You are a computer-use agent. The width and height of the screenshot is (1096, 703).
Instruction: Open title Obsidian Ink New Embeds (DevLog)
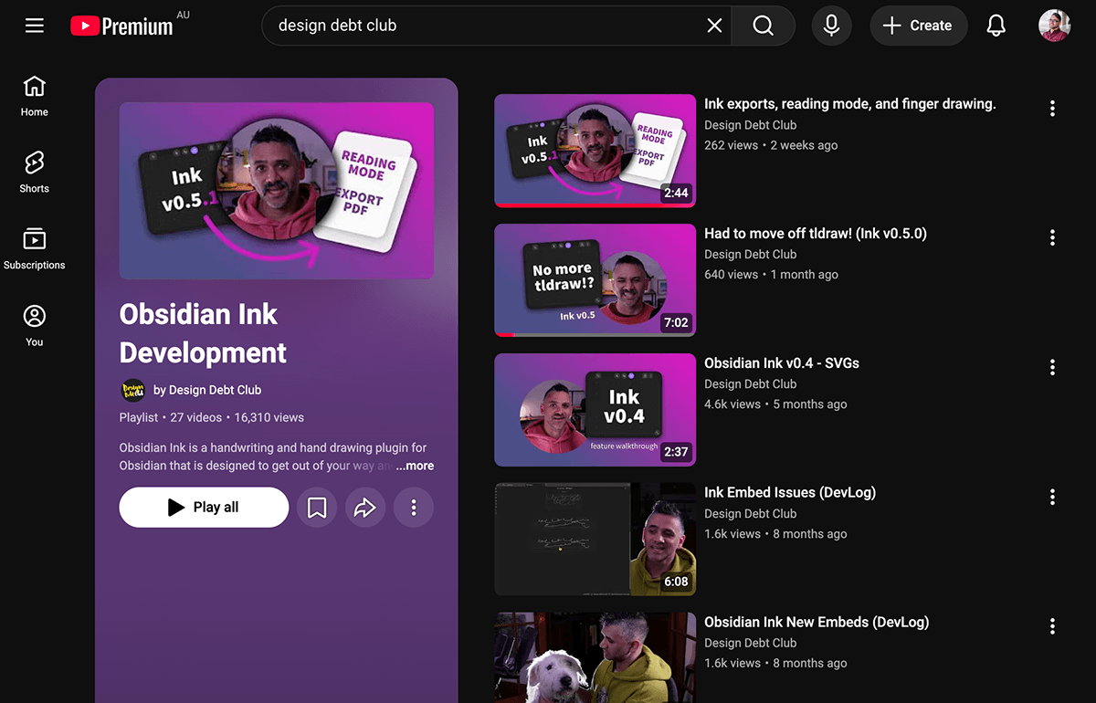(x=816, y=623)
